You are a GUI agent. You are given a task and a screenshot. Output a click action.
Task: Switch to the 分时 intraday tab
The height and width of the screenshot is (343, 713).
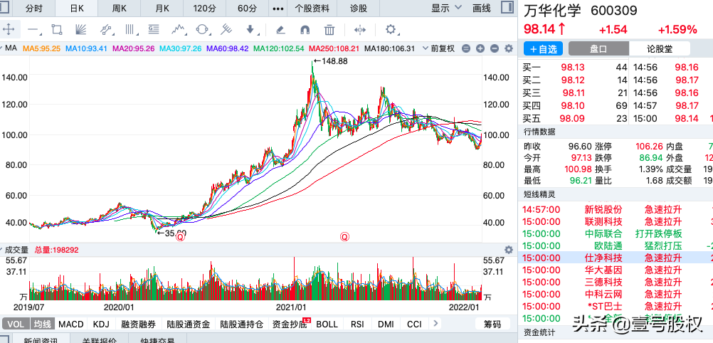click(x=34, y=9)
